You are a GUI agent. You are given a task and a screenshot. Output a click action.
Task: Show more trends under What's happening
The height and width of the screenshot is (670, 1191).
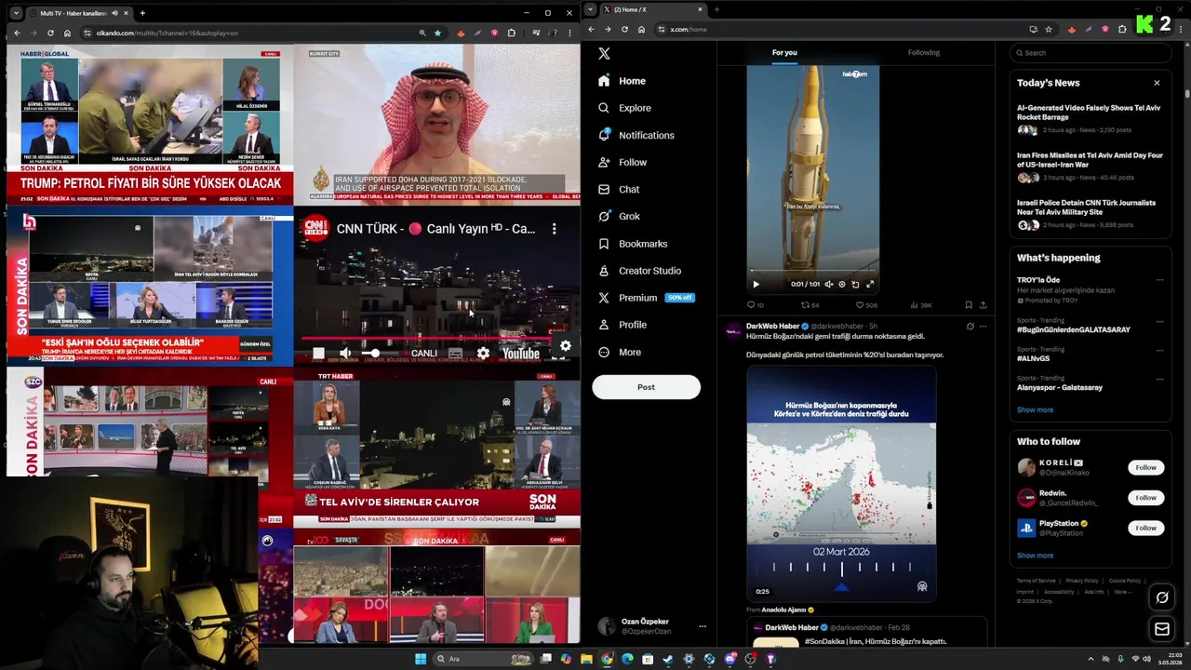1035,409
